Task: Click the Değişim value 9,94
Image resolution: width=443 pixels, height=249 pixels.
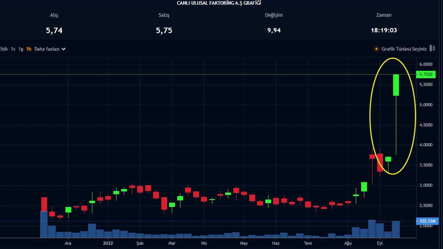Action: click(274, 30)
